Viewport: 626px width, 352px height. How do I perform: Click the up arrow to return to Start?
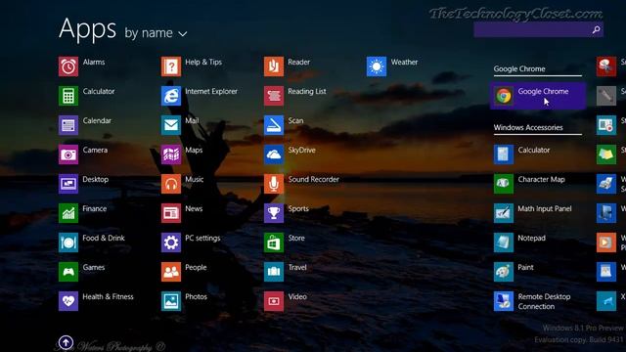tap(66, 342)
